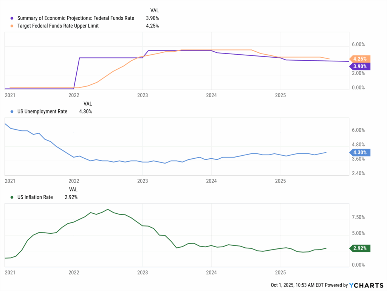Click the VAL header above the inflation value
The height and width of the screenshot is (291, 387).
pyautogui.click(x=73, y=189)
